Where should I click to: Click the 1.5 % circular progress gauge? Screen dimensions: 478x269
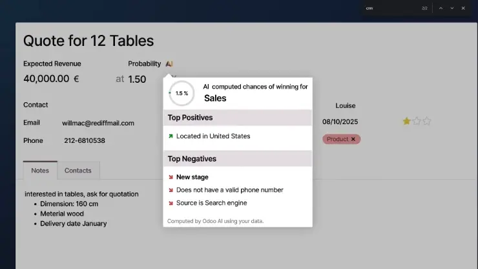coord(182,93)
